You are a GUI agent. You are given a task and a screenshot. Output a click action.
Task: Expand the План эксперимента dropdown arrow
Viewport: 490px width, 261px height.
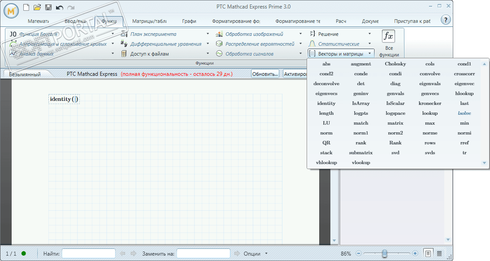coord(208,34)
